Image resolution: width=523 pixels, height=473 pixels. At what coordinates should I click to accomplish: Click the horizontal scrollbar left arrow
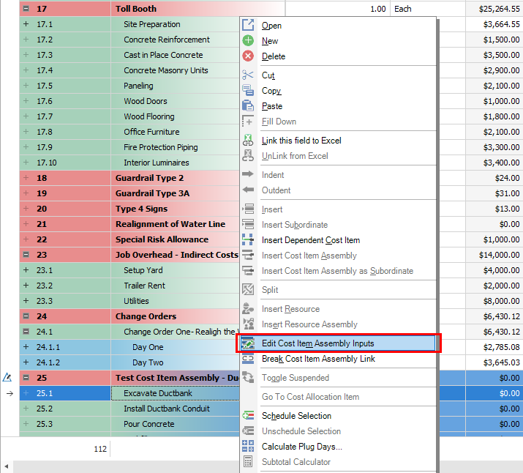click(7, 466)
